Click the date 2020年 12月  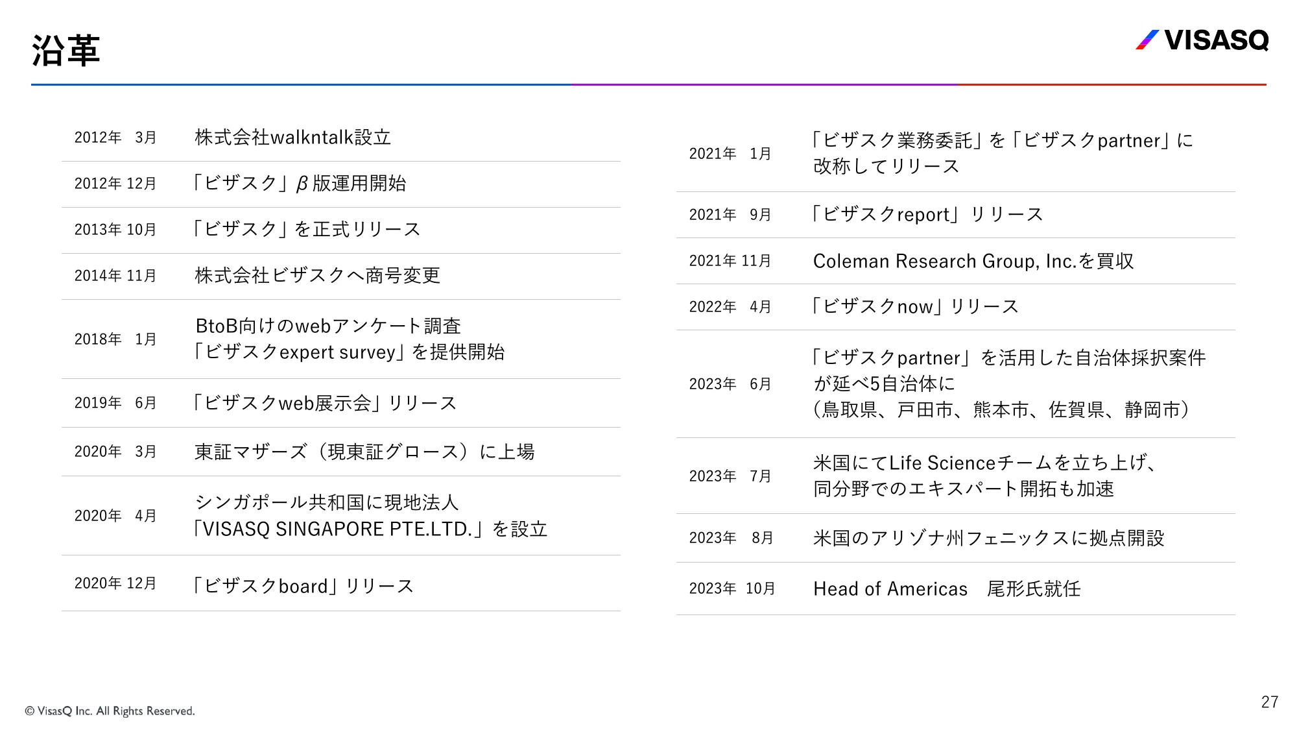115,583
